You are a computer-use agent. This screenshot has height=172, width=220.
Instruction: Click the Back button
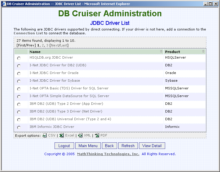tap(109, 146)
